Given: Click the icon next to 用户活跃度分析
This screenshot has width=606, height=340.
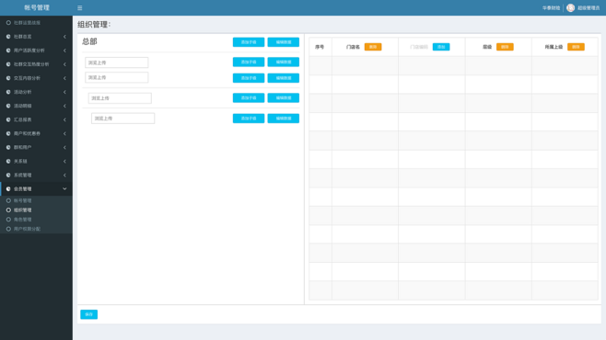Looking at the screenshot, I should (8, 51).
